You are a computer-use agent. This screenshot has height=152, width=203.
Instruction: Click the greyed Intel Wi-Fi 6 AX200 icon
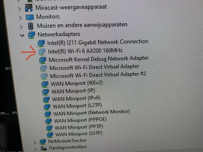coord(42,52)
